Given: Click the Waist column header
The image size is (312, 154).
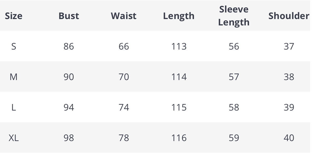Looking at the screenshot, I should 124,16.
